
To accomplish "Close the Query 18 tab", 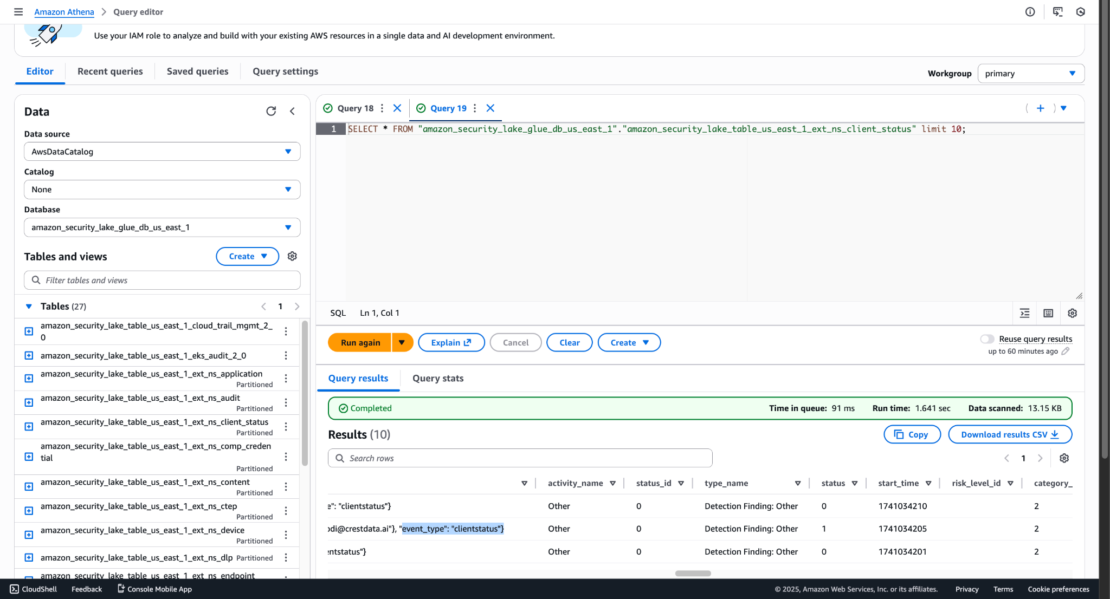I will tap(397, 108).
